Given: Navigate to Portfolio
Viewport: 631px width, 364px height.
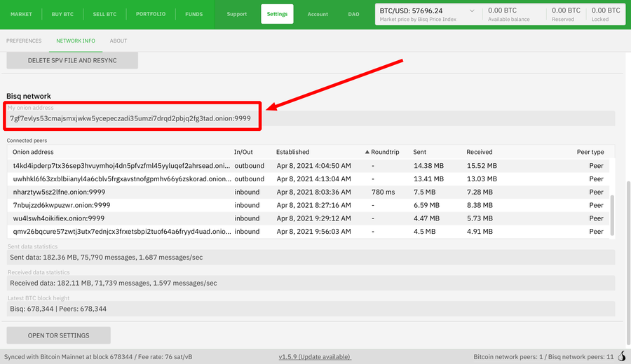Looking at the screenshot, I should pyautogui.click(x=151, y=14).
